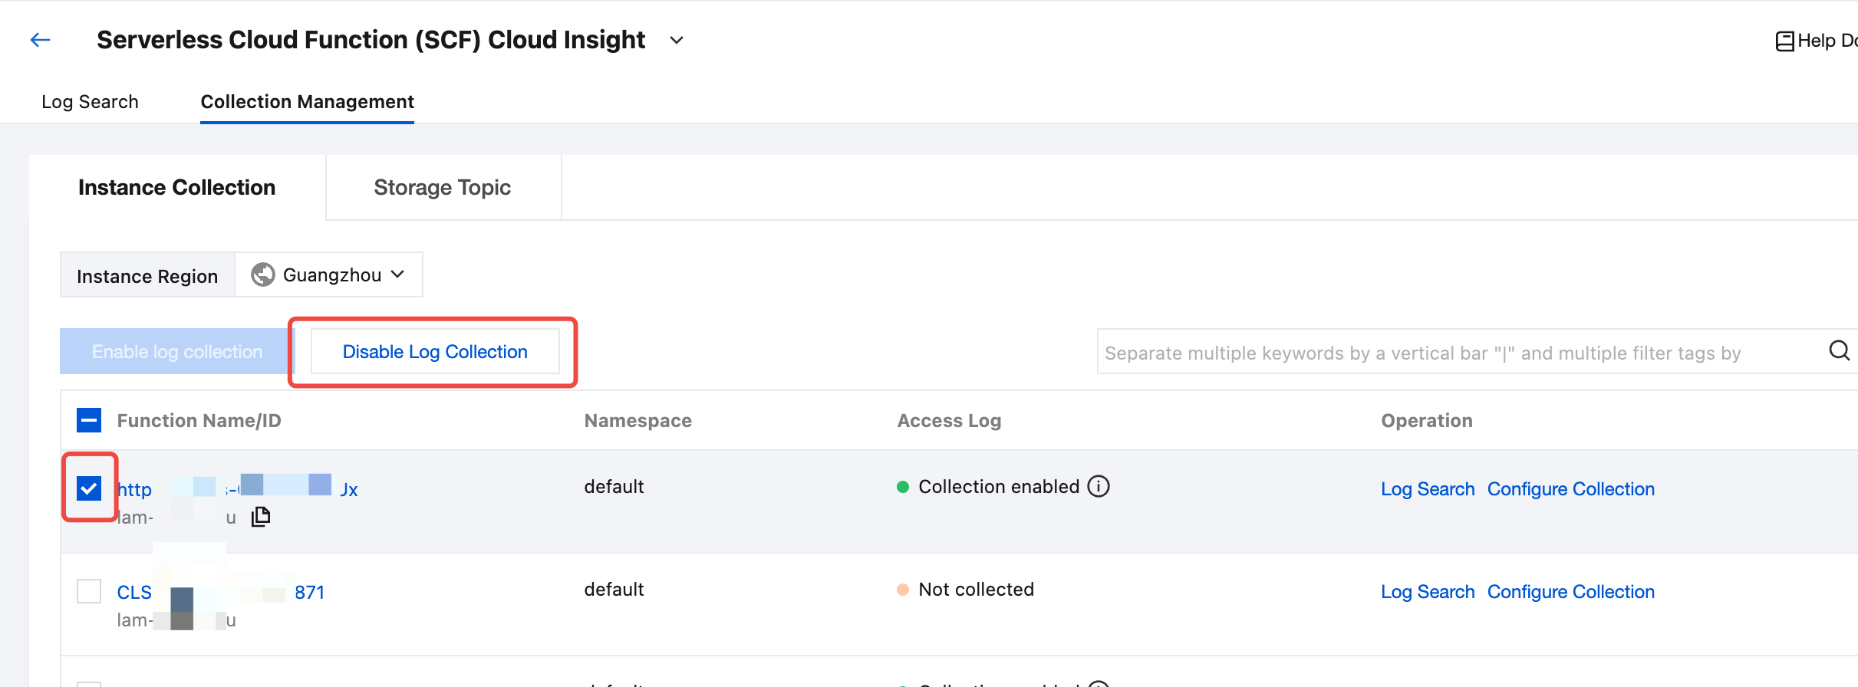Click the back arrow icon
The width and height of the screenshot is (1858, 687).
(x=40, y=40)
